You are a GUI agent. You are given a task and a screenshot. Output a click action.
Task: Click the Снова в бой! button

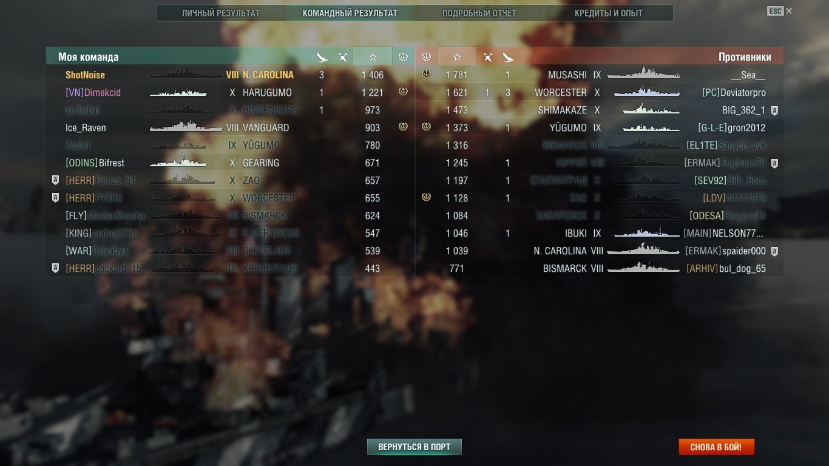click(x=717, y=447)
